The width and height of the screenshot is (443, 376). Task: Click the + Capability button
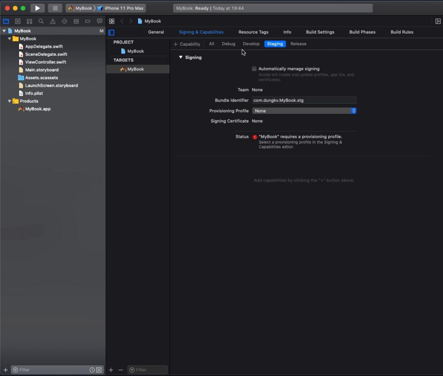[x=187, y=44]
